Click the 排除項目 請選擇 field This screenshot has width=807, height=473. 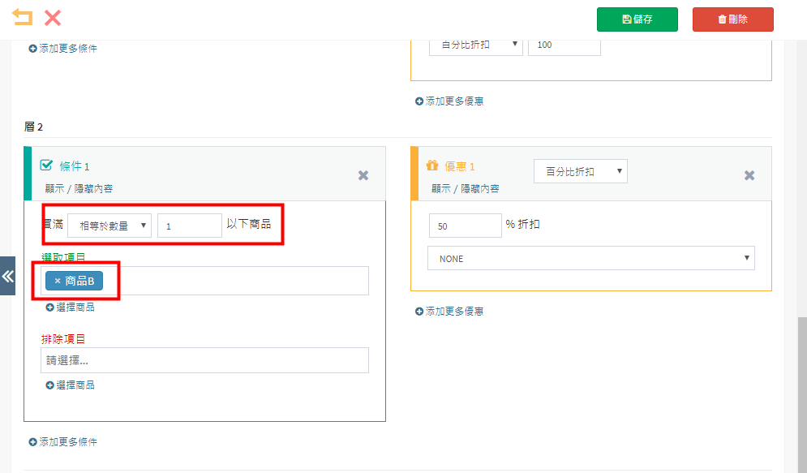click(205, 360)
